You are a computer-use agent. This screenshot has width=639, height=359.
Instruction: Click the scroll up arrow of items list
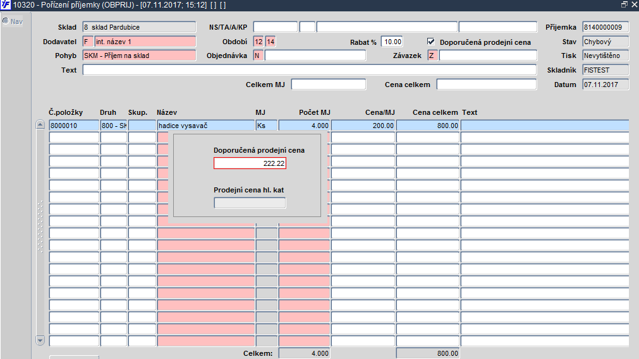(40, 124)
